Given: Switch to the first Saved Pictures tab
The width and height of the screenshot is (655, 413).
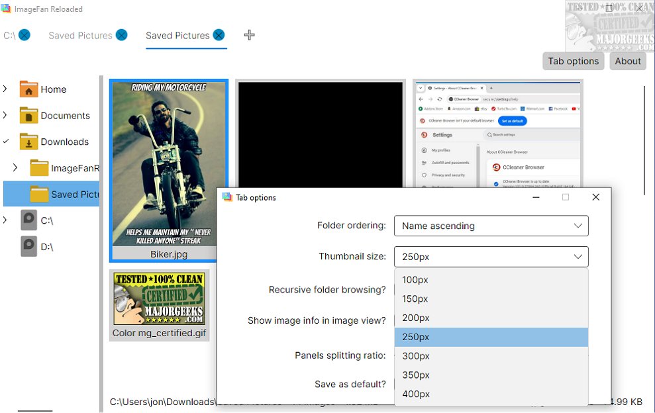Looking at the screenshot, I should (x=80, y=36).
